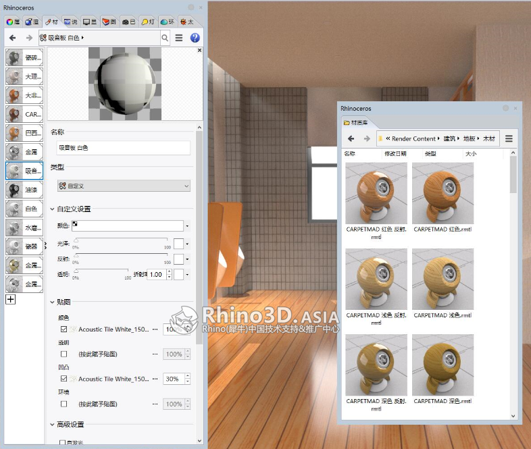Open the 透明 texture ellipsis options
The width and height of the screenshot is (531, 449).
[x=155, y=354]
